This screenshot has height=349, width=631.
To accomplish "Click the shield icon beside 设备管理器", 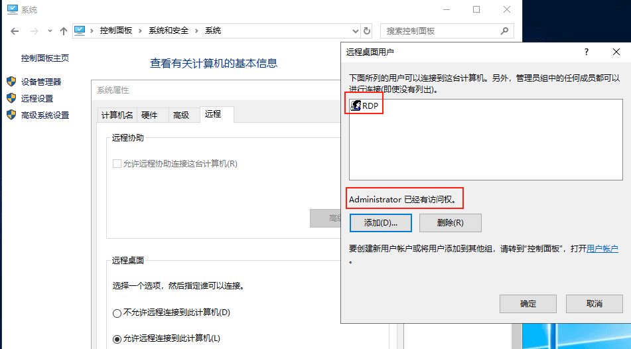I will 11,82.
